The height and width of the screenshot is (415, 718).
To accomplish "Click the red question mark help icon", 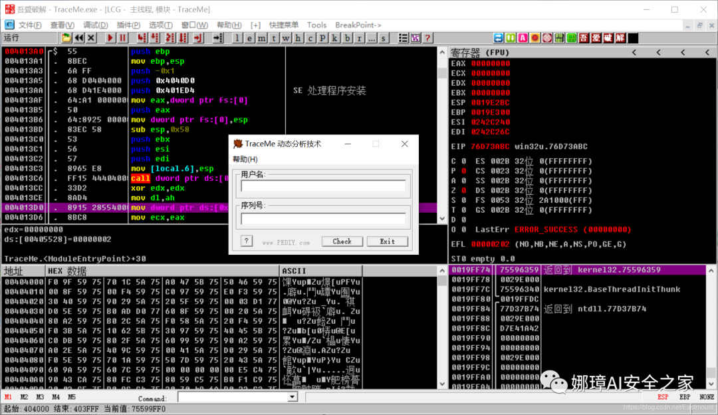I will tap(427, 38).
